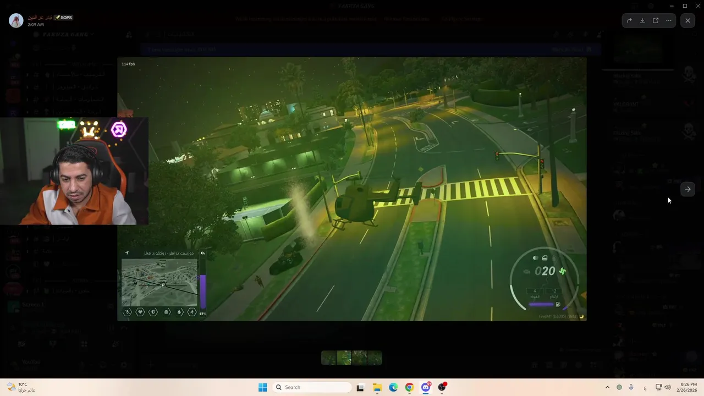Switch input language via Arabic indicator
704x396 pixels.
coord(645,387)
